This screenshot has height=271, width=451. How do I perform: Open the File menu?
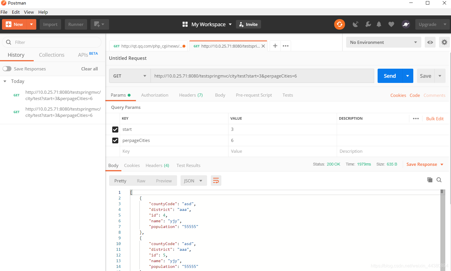tap(4, 12)
